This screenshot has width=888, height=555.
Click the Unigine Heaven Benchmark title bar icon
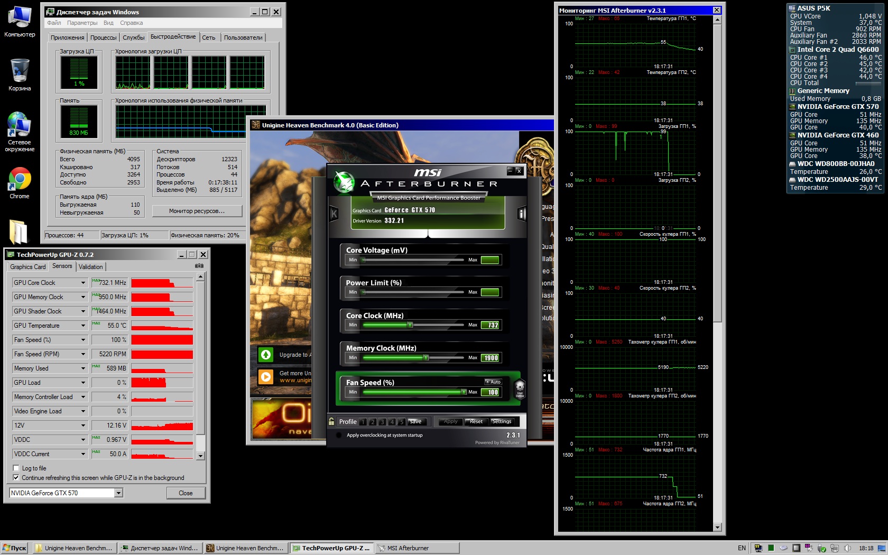(x=256, y=125)
